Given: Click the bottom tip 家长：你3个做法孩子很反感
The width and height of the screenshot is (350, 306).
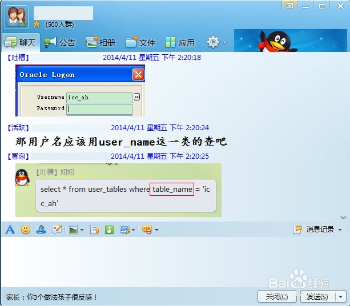Looking at the screenshot, I should (x=51, y=297).
